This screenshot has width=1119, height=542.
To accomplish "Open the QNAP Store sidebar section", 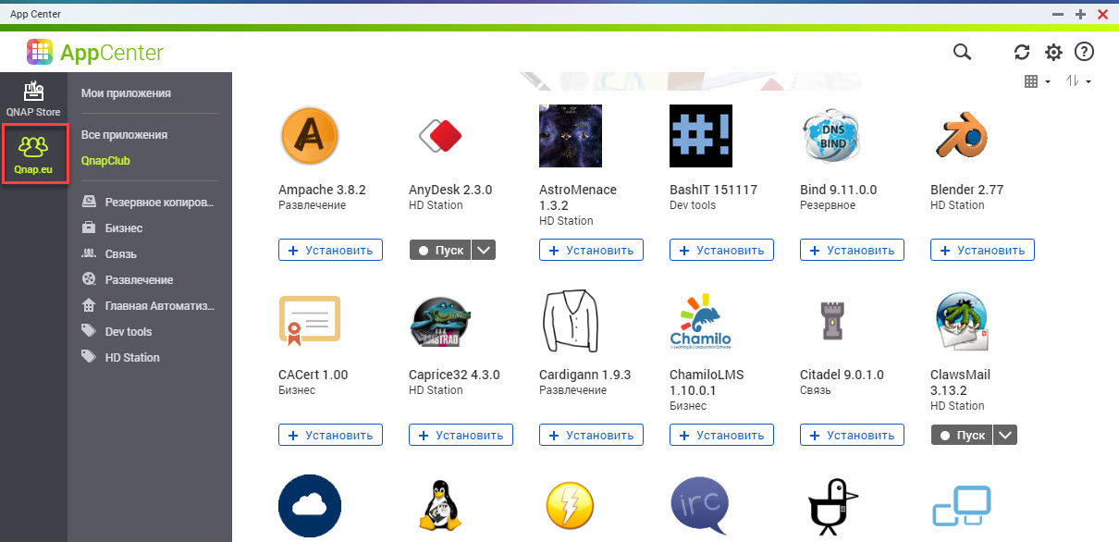I will (33, 99).
